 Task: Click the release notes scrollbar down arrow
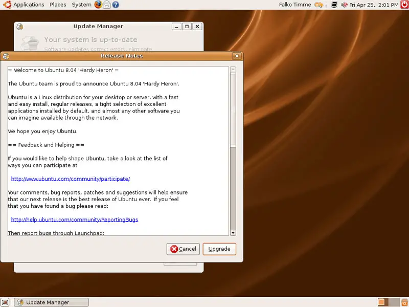(x=233, y=233)
